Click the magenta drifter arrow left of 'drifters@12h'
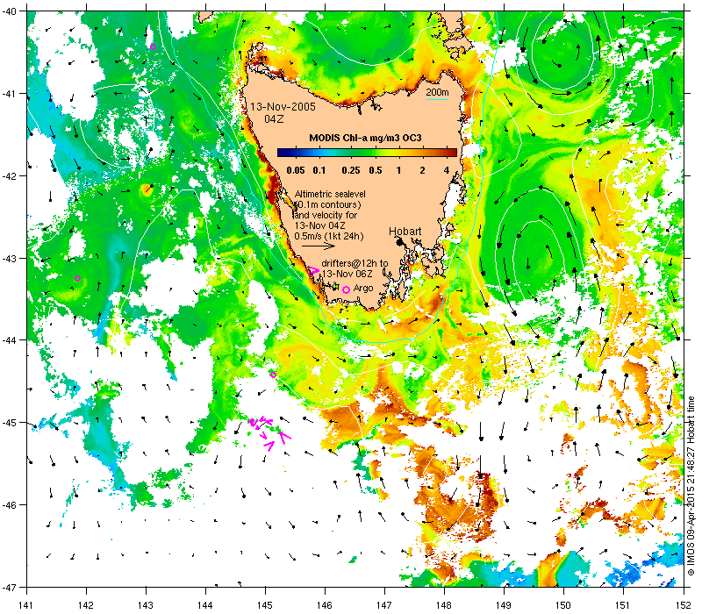702x614 pixels. (x=313, y=271)
